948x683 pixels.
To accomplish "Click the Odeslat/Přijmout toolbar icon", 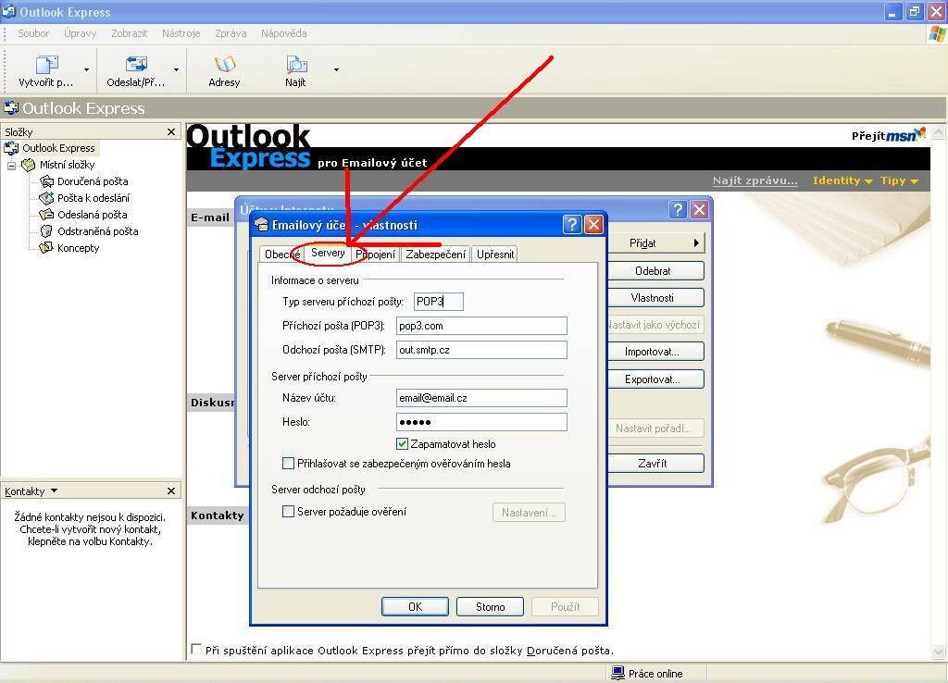I will tap(136, 64).
